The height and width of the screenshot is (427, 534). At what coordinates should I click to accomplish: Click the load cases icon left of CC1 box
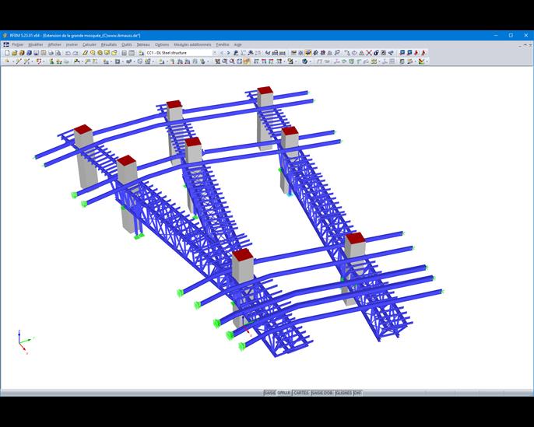click(x=142, y=53)
